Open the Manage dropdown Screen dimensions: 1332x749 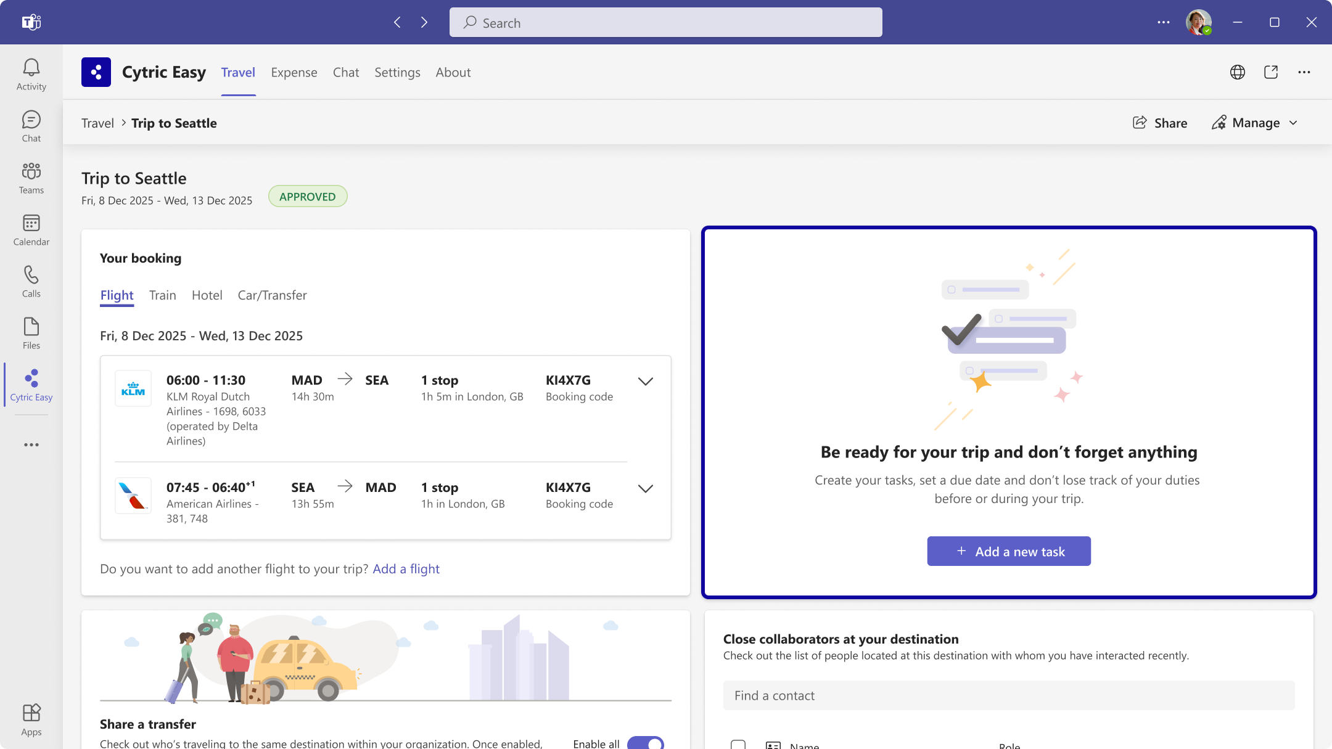click(1254, 123)
